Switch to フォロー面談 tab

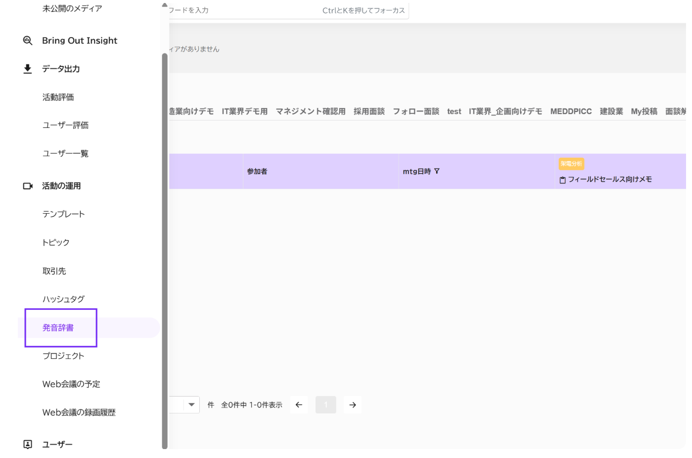click(x=416, y=112)
